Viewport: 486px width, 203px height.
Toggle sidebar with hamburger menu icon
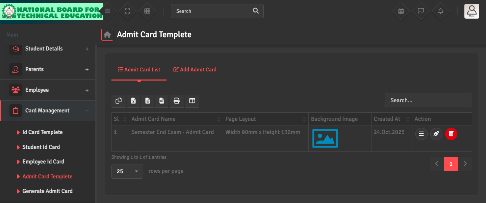pyautogui.click(x=107, y=11)
